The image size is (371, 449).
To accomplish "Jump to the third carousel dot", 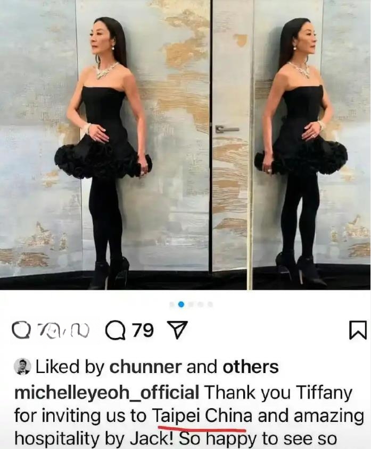I will (191, 304).
